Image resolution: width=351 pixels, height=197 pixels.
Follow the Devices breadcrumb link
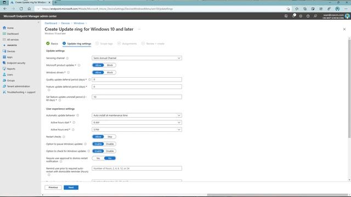point(65,23)
